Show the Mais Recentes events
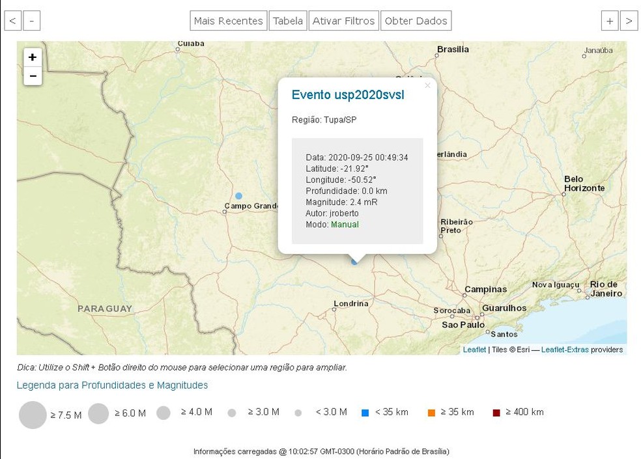641x459 pixels. [228, 21]
